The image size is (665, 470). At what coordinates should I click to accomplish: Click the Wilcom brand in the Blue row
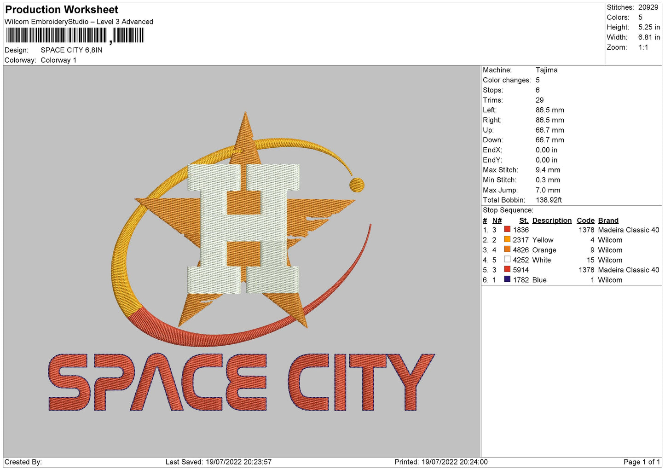tap(610, 280)
